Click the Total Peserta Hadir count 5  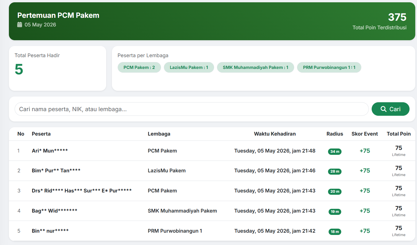(x=19, y=70)
